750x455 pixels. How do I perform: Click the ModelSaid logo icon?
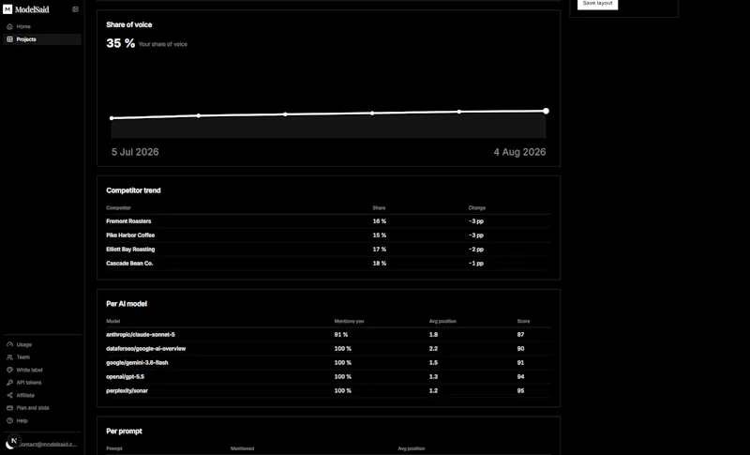point(7,9)
